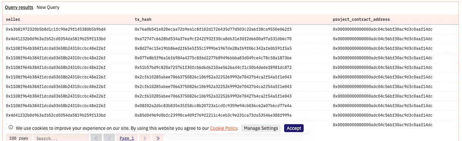Click the info icon in the cookie notice

[x=11, y=128]
